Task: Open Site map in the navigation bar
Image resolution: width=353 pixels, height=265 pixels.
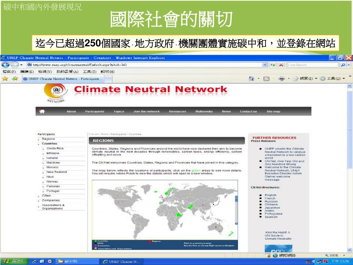Action: click(x=273, y=111)
